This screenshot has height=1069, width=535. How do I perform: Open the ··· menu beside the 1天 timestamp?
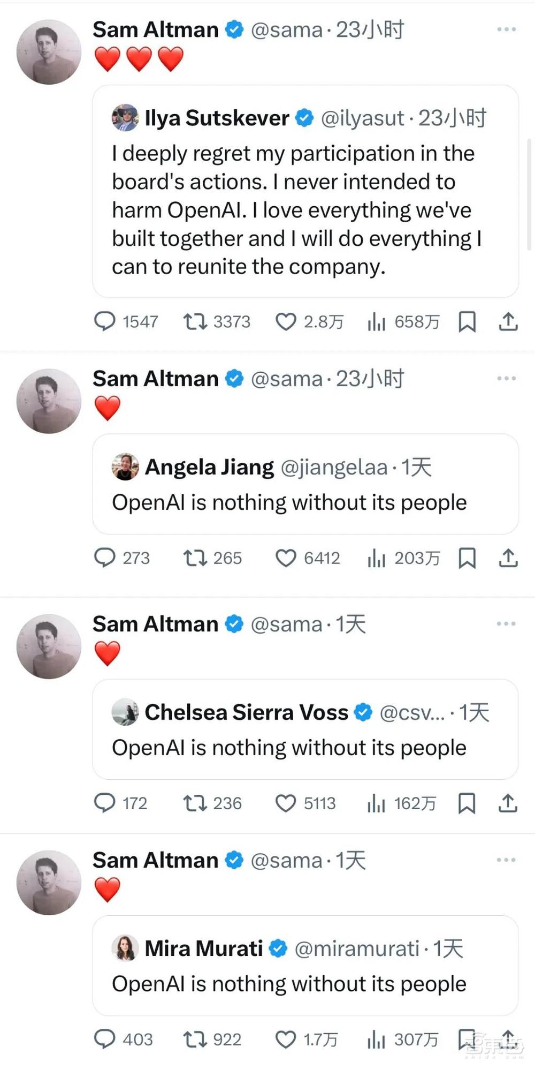pyautogui.click(x=505, y=623)
